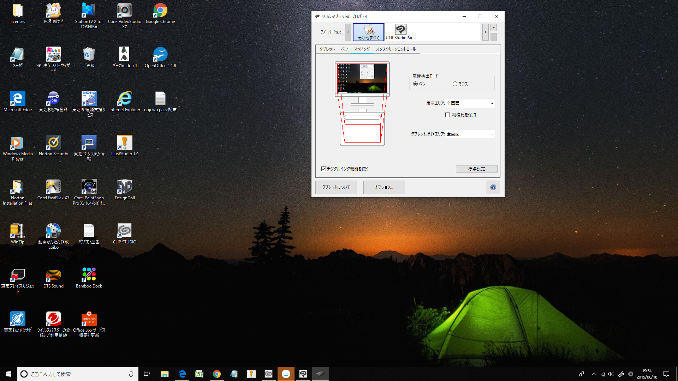
Task: Toggle the デジタルインク機能を使う checkbox
Action: [323, 169]
